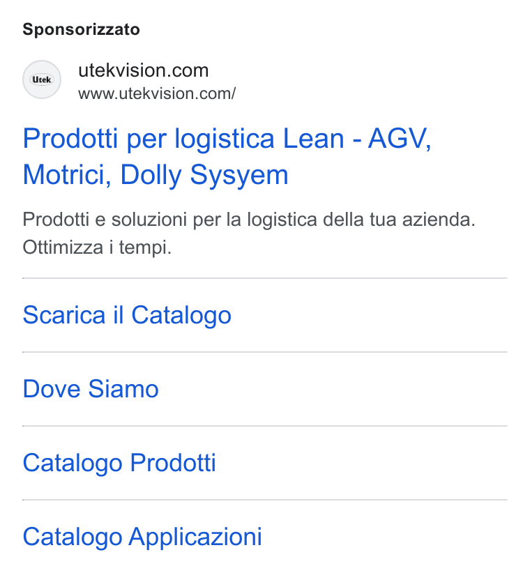The image size is (530, 573).
Task: Click the www.utekvision.com/ URL text
Action: coord(157,93)
